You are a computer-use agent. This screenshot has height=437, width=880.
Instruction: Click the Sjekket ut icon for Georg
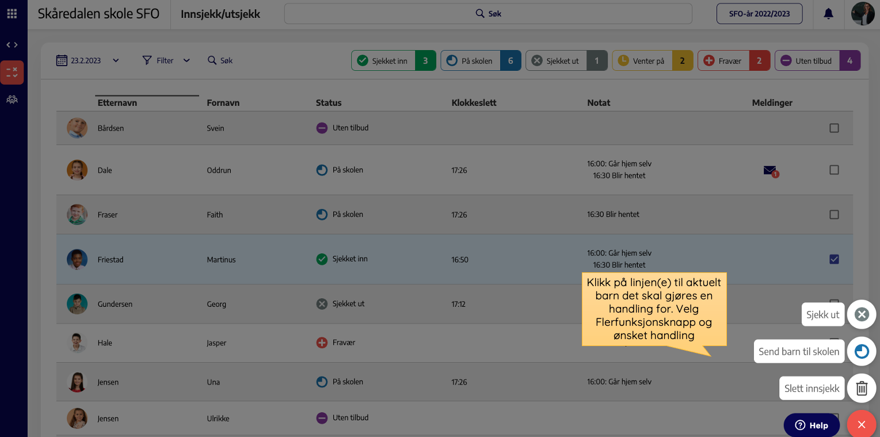pyautogui.click(x=322, y=303)
